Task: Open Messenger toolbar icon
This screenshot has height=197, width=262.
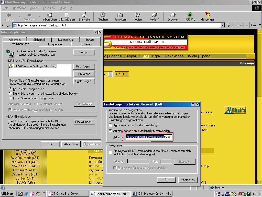Action: tap(207, 15)
